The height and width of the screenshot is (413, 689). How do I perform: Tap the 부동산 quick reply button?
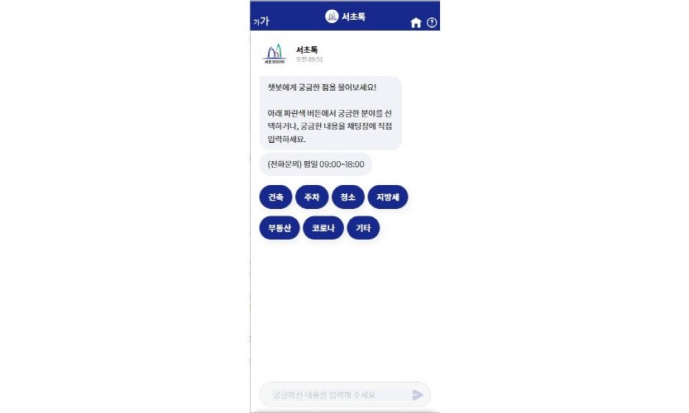point(280,228)
